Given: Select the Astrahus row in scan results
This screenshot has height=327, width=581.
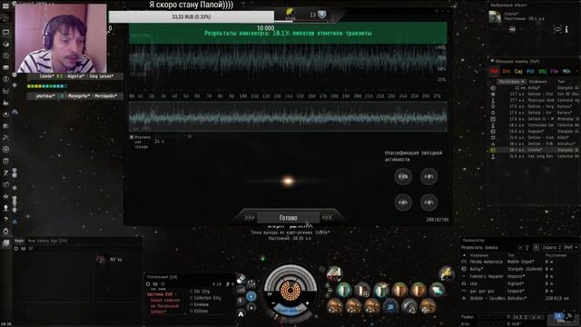Looking at the screenshot, I should [520, 298].
